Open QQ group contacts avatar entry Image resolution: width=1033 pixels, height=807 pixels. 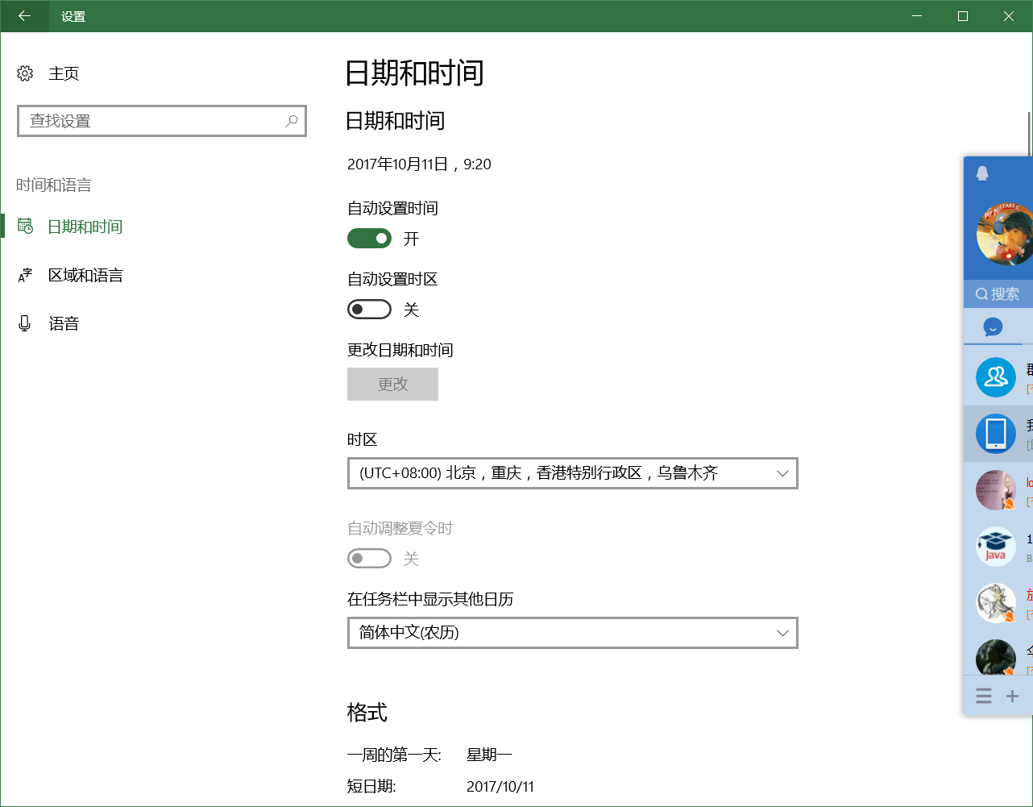pyautogui.click(x=996, y=377)
